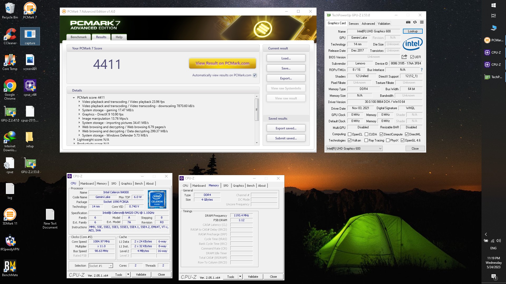The image size is (506, 284).
Task: Open the Socket #1 selection dropdown
Action: 101,266
